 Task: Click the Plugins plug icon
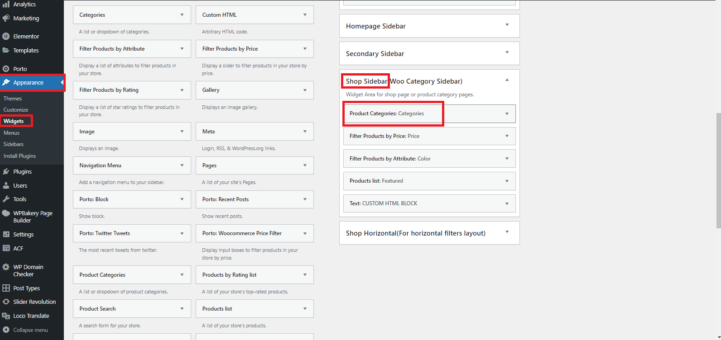point(6,171)
